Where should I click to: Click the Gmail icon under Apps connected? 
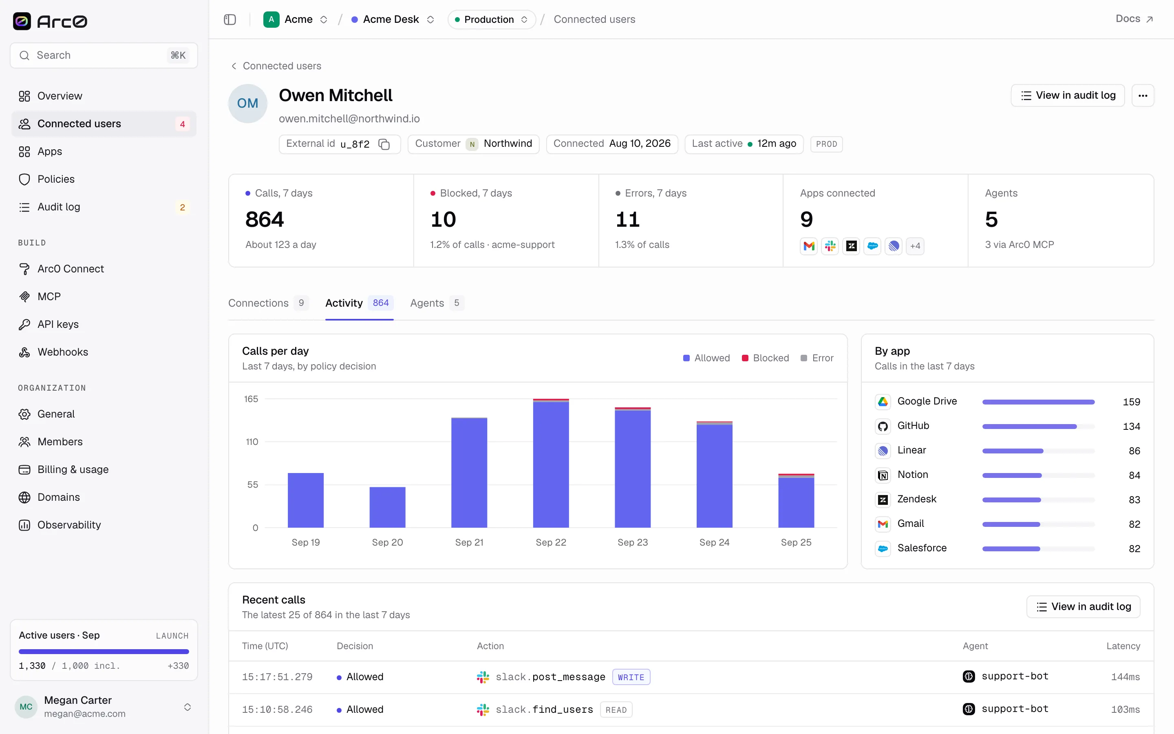(x=809, y=246)
